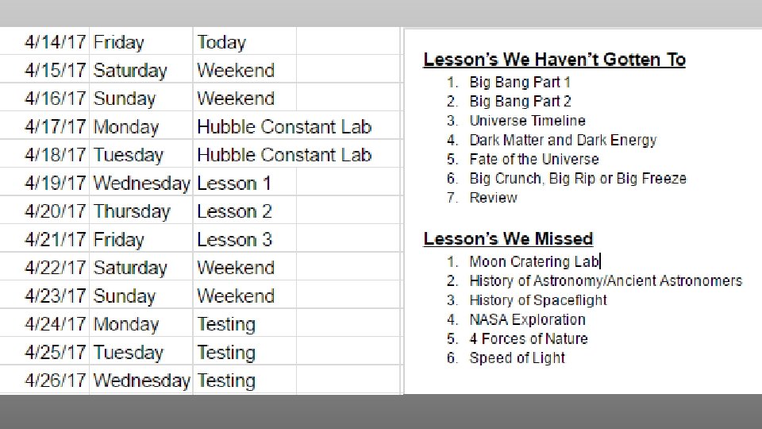Place cursor on Universe Timeline line
This screenshot has width=762, height=429.
(527, 121)
